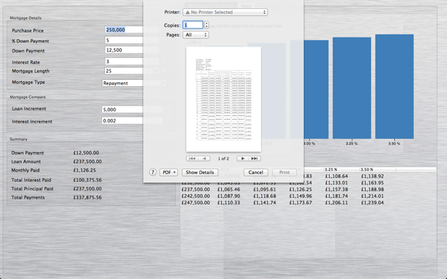
Task: Click table cell £1,108.64
Action: pos(336,176)
